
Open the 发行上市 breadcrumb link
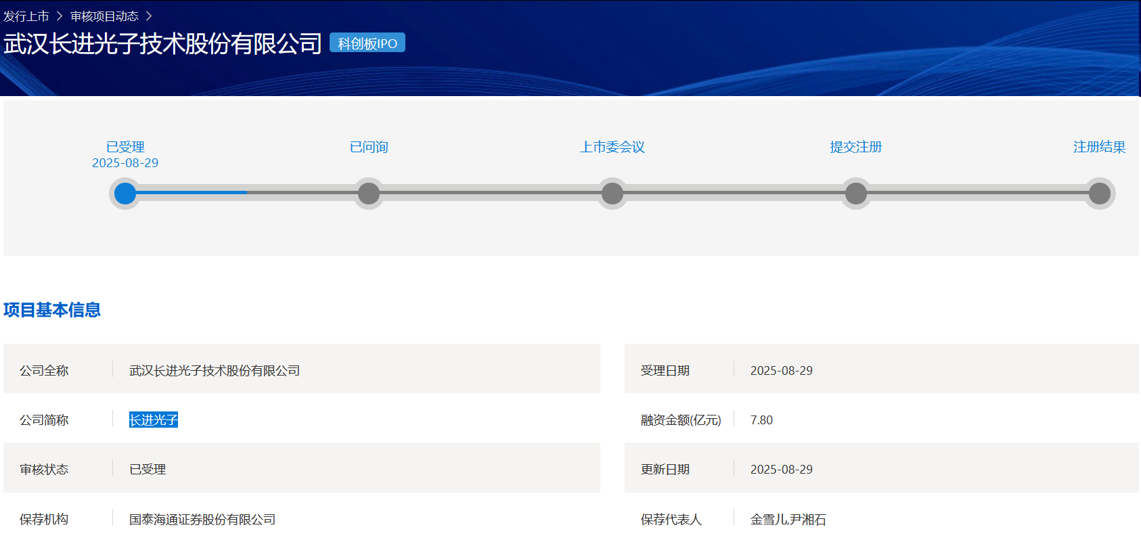coord(26,16)
